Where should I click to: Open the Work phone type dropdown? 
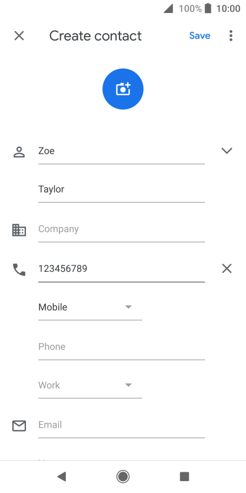(x=90, y=385)
